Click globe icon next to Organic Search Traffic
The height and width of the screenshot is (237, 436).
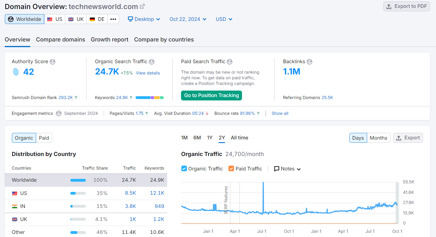pos(152,62)
